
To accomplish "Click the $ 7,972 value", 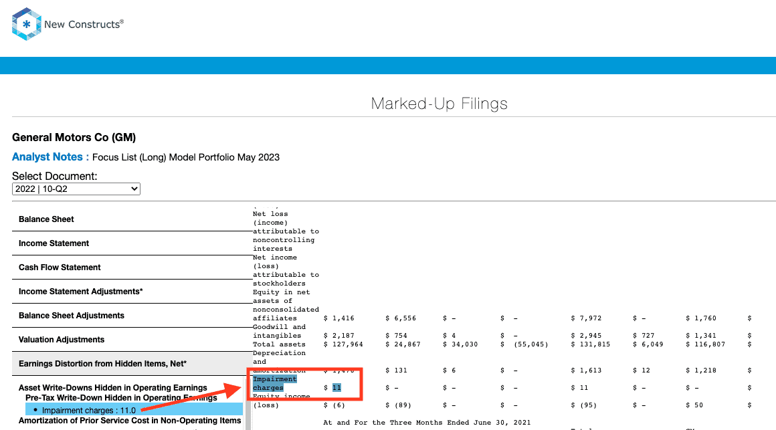I will click(586, 318).
